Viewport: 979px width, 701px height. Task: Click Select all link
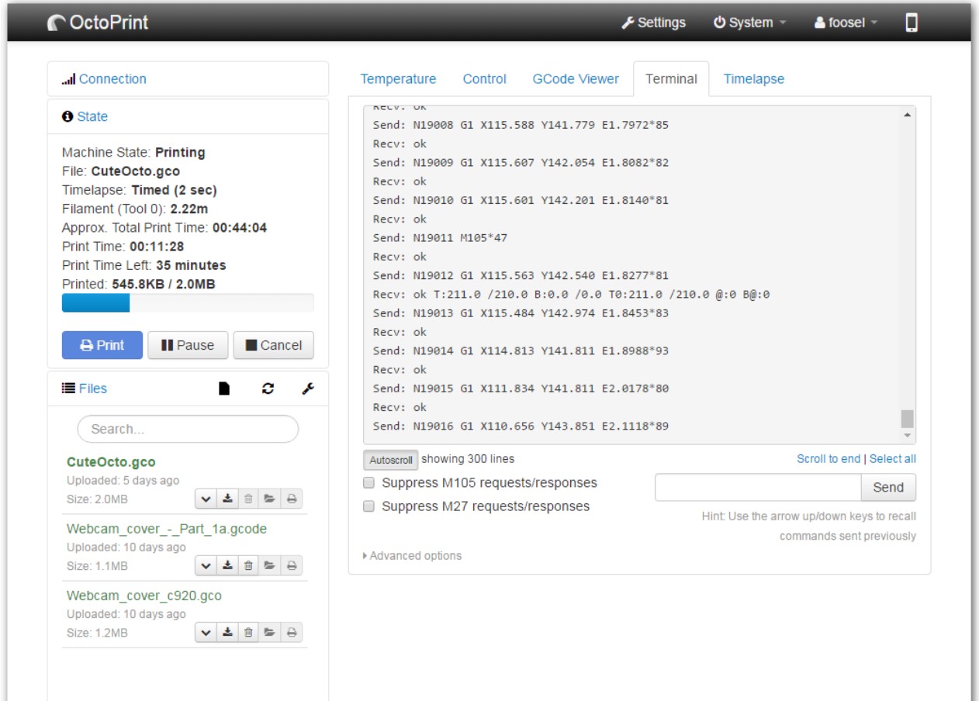[893, 458]
